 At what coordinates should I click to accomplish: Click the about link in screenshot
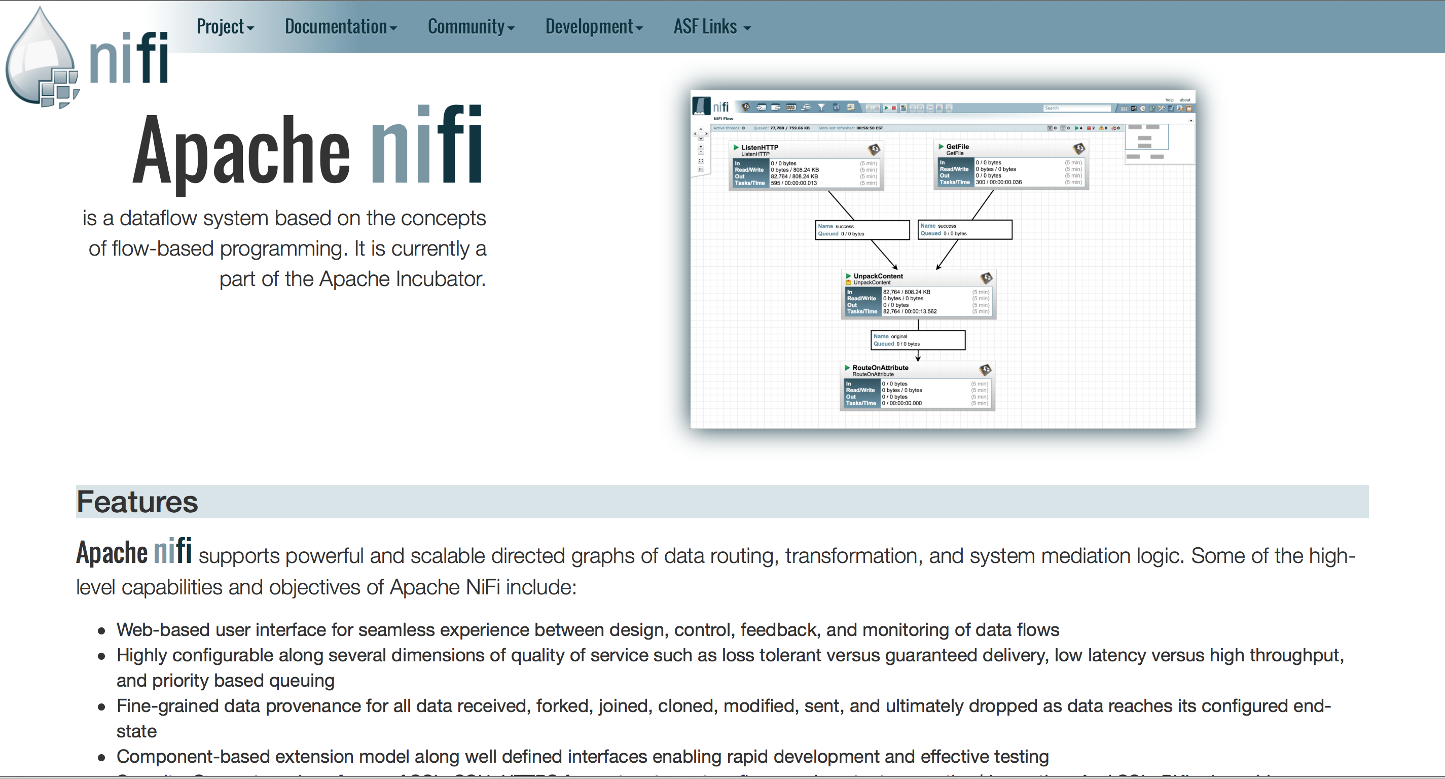[x=1185, y=100]
